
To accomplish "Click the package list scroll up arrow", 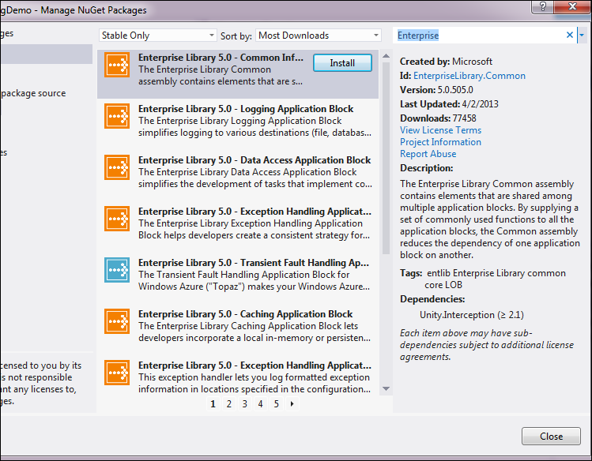I will coord(386,56).
